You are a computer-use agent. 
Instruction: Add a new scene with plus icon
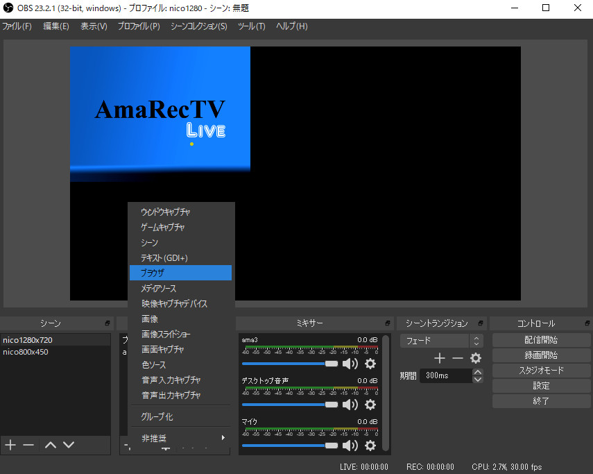10,445
